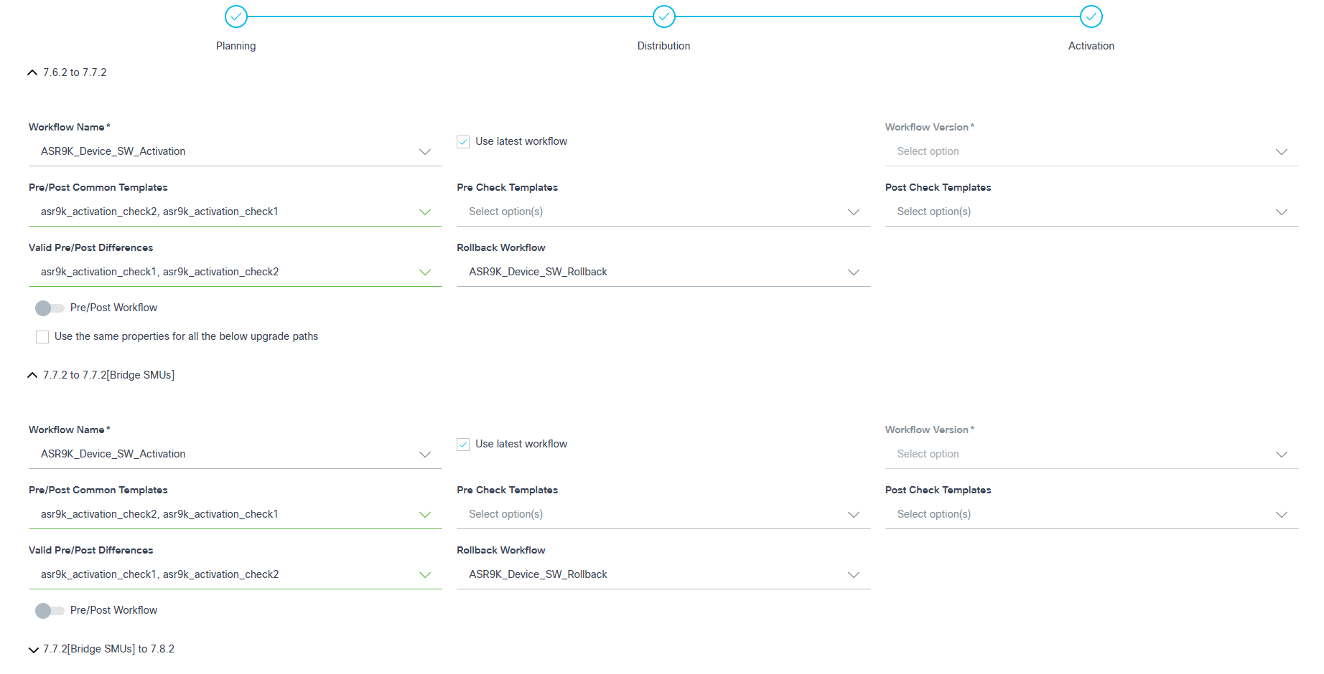Enable the first Pre/Post Workflow toggle

tap(49, 308)
